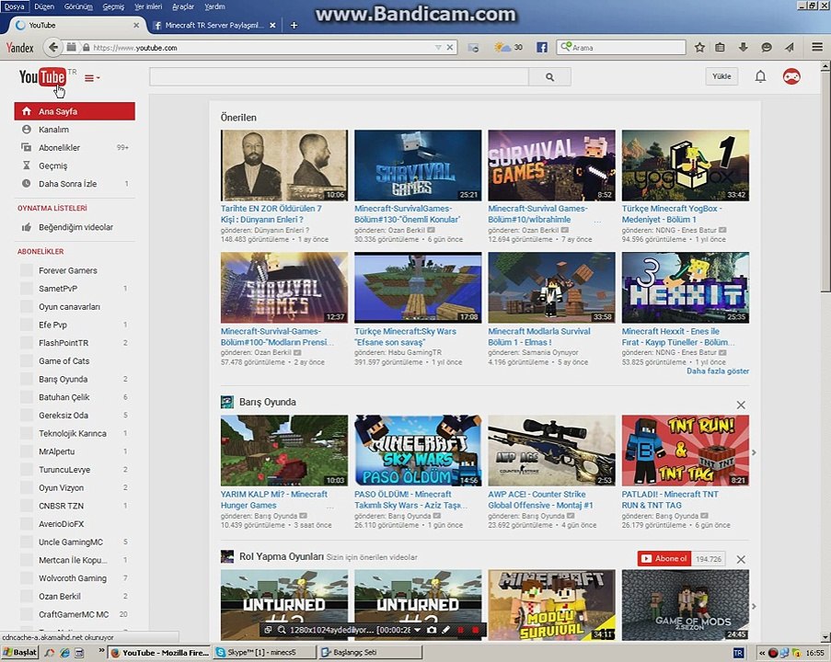
Task: Open Minecraft Hexxit video thumbnail
Action: pos(686,288)
